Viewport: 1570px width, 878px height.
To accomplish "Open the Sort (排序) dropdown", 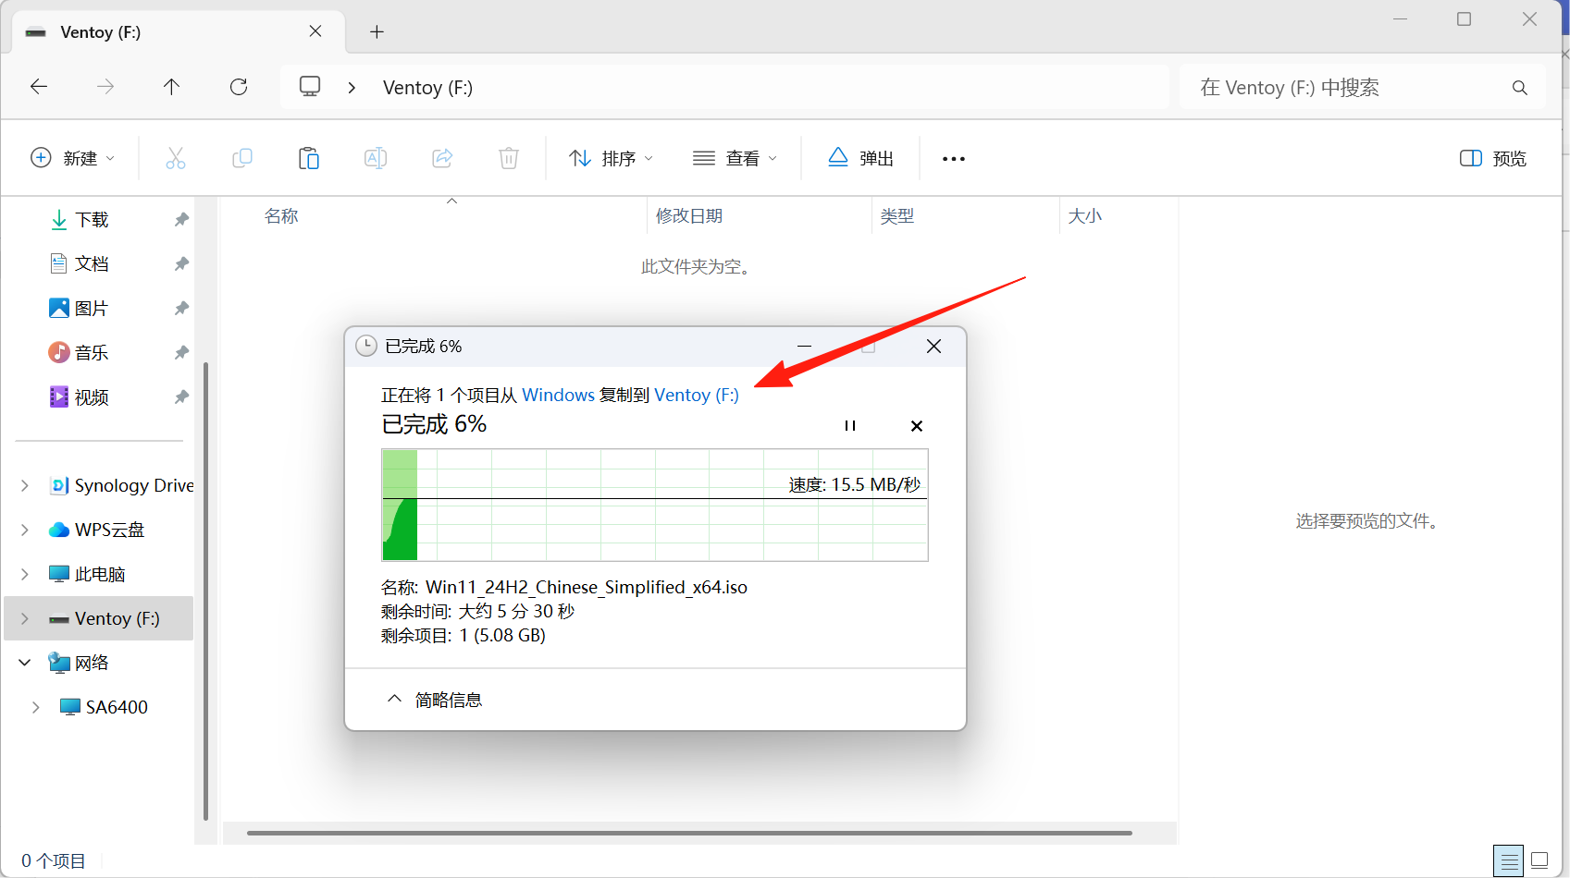I will click(611, 158).
